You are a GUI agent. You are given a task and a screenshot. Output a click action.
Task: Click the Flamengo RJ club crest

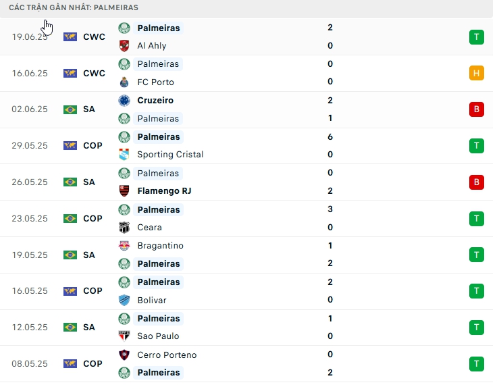point(124,191)
